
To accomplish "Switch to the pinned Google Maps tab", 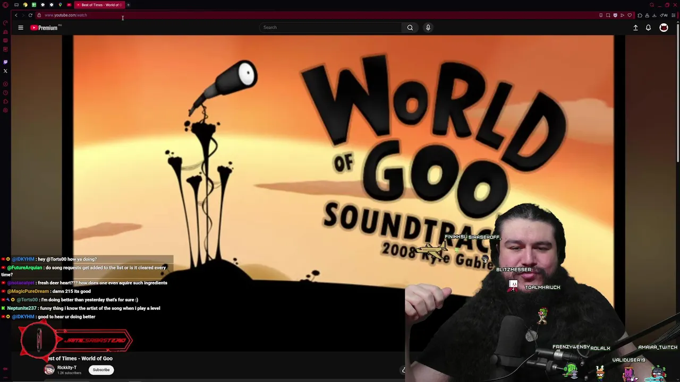I will pyautogui.click(x=60, y=5).
